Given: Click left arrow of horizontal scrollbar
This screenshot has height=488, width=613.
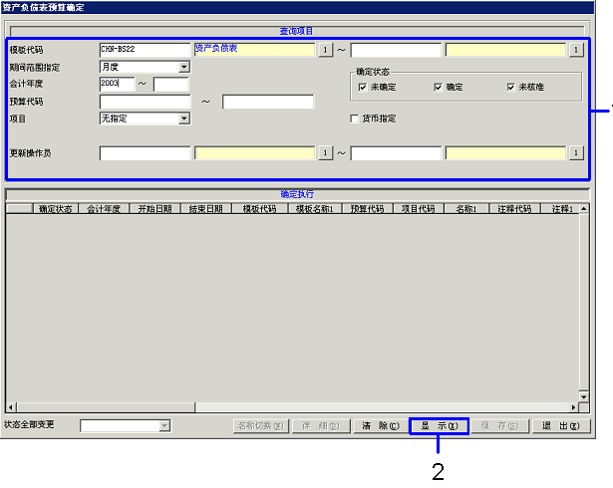Looking at the screenshot, I should tap(11, 407).
